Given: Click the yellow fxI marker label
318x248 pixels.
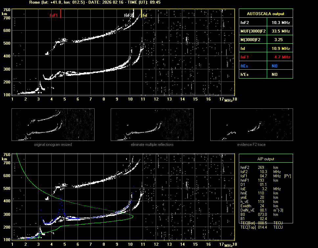Looking at the screenshot, I should tap(145, 15).
